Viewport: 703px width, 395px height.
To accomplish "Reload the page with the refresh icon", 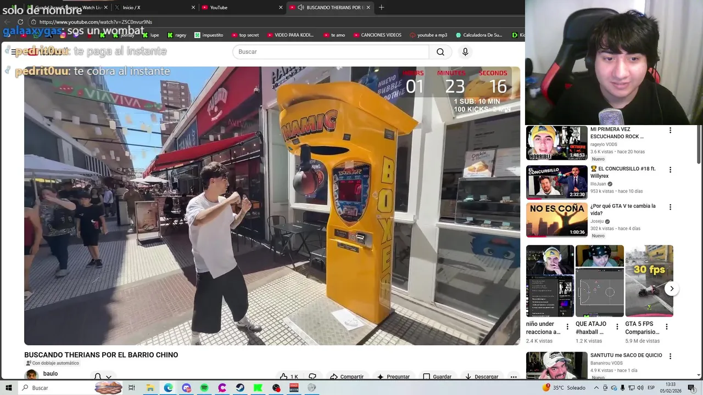I will (20, 22).
